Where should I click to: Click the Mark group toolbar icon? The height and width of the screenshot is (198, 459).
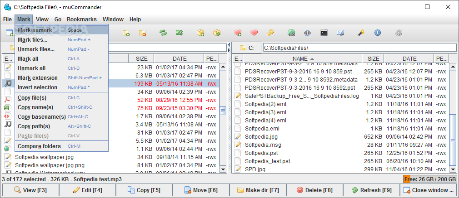click(126, 33)
